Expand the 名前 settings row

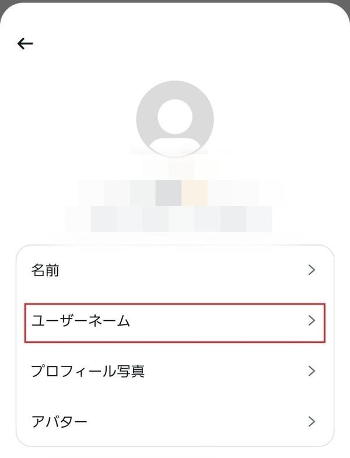pyautogui.click(x=175, y=270)
